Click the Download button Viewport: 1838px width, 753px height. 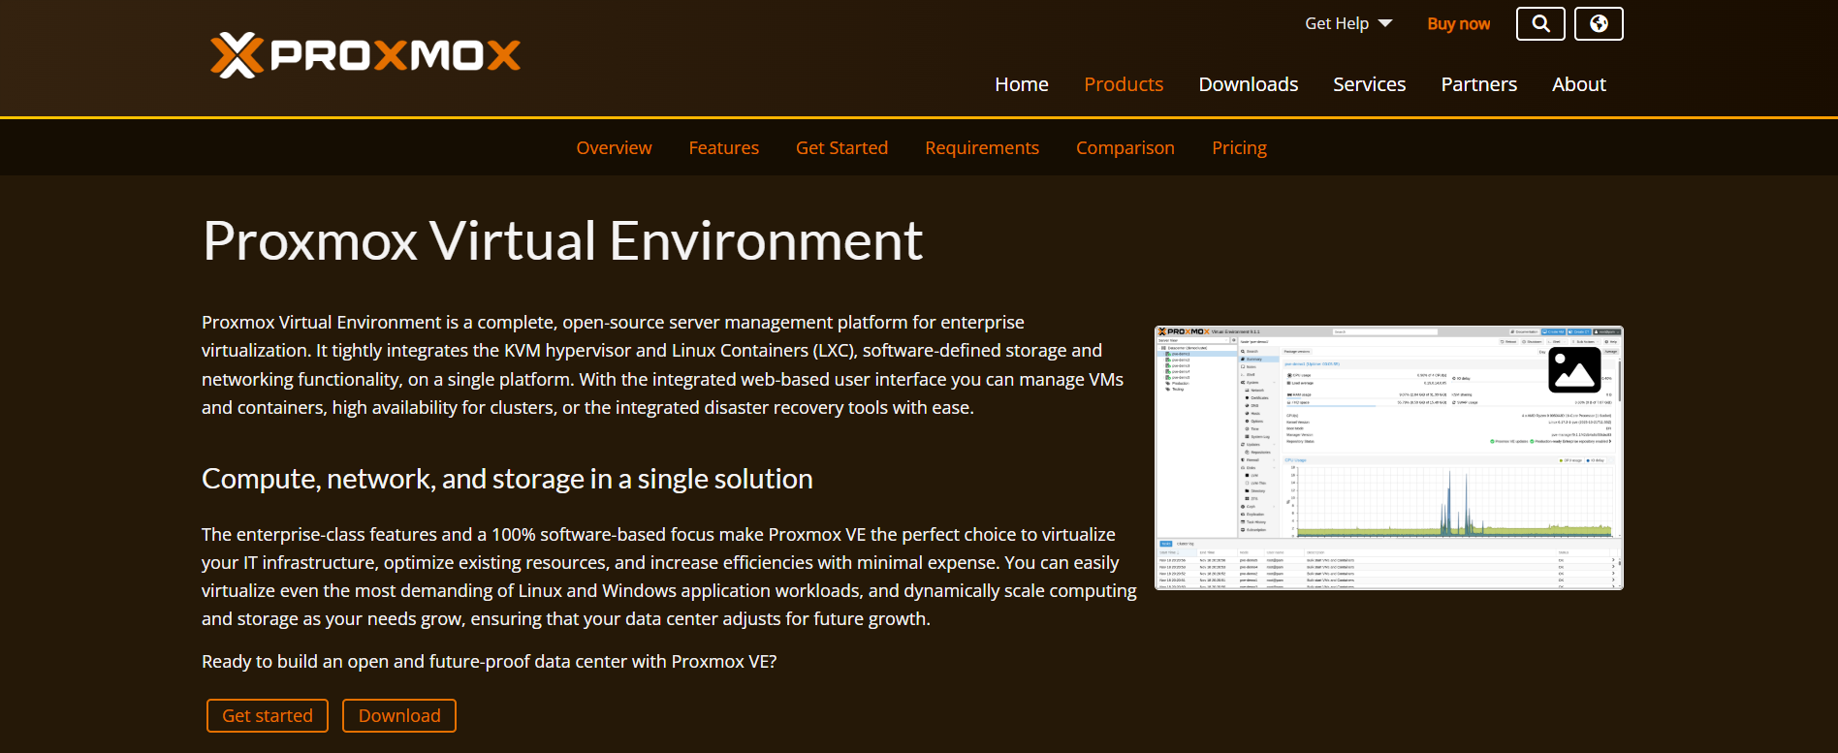399,715
